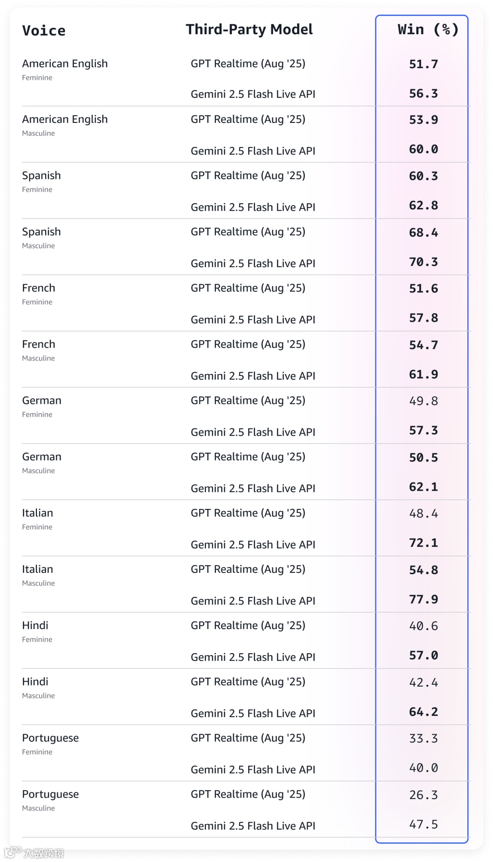Click the 77.9 win percentage value
The height and width of the screenshot is (862, 493).
(423, 599)
